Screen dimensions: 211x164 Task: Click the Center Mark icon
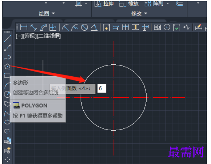[167, 27]
